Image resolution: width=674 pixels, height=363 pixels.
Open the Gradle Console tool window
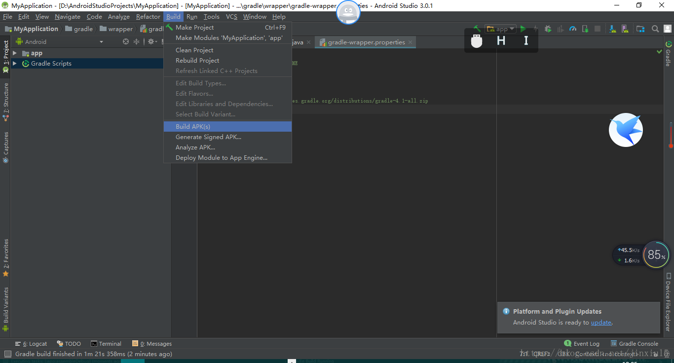[635, 344]
